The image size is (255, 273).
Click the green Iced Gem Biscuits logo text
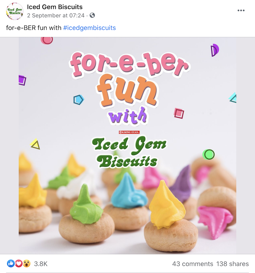click(129, 152)
